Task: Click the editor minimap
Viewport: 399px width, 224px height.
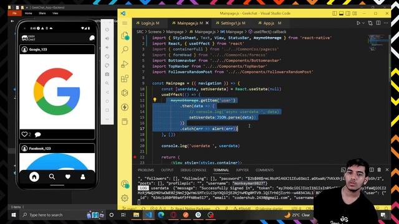Action: click(x=378, y=43)
